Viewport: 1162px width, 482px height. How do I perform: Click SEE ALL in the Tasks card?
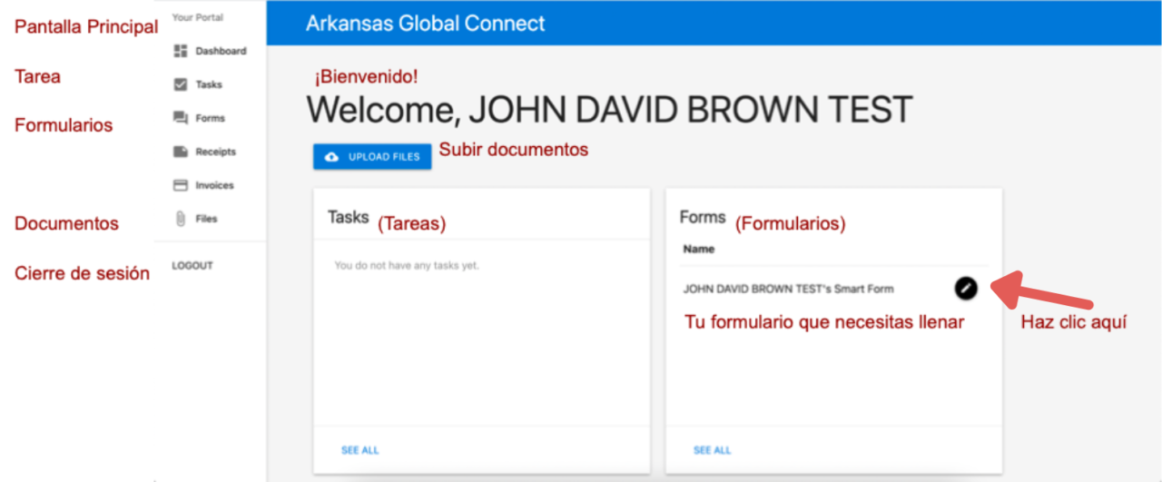click(360, 450)
